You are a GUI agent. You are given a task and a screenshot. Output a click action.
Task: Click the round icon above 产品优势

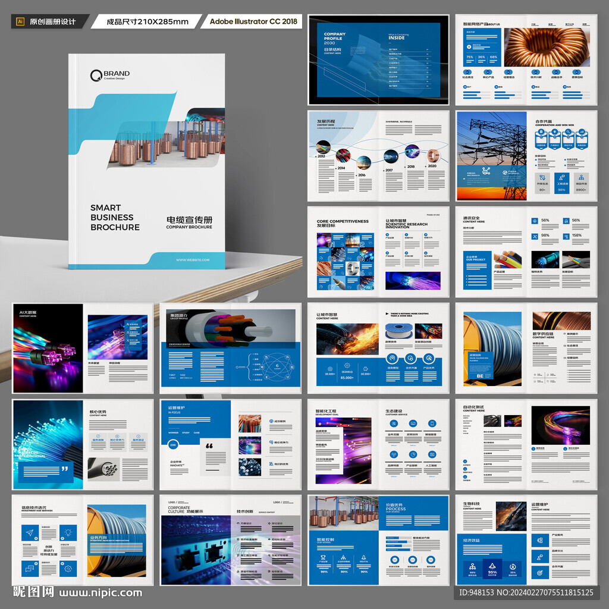428,358
